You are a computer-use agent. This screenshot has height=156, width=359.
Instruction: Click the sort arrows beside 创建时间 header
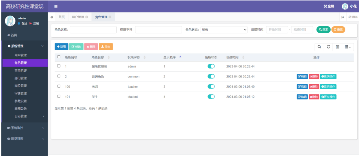pyautogui.click(x=243, y=58)
